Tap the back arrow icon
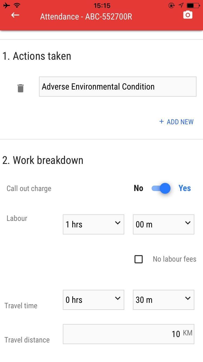 [15, 15]
